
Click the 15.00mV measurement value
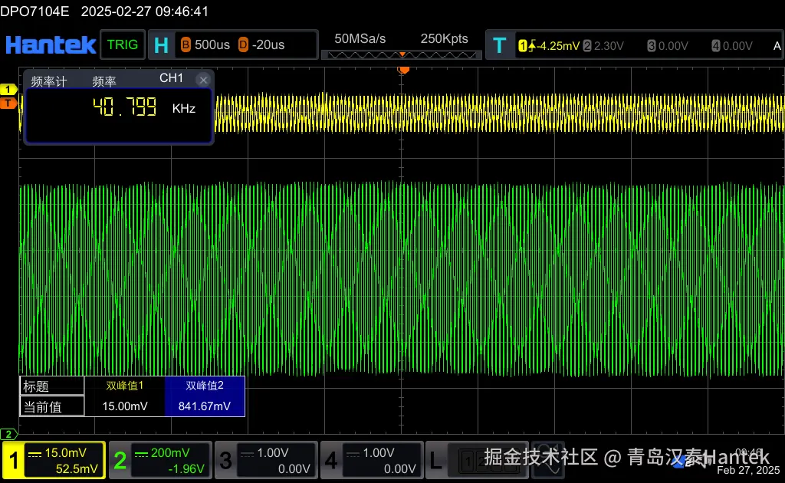(x=125, y=406)
